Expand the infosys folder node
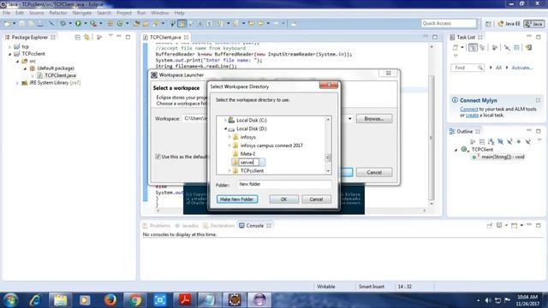 [229, 137]
